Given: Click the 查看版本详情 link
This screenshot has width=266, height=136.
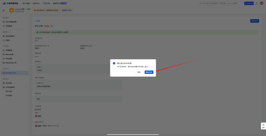Looking at the screenshot, I should pos(66,10).
